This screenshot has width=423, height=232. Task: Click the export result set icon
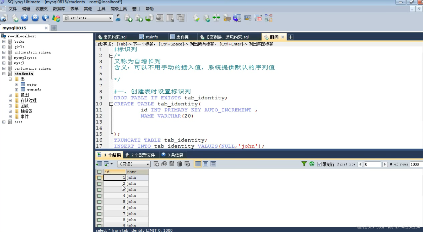pyautogui.click(x=99, y=164)
